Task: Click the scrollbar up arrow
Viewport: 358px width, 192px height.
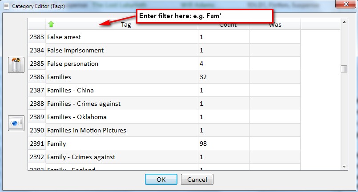Action: coord(344,22)
